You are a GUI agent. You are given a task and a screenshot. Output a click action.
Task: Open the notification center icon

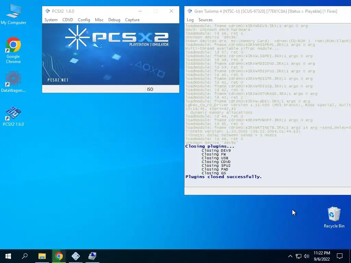click(x=340, y=256)
